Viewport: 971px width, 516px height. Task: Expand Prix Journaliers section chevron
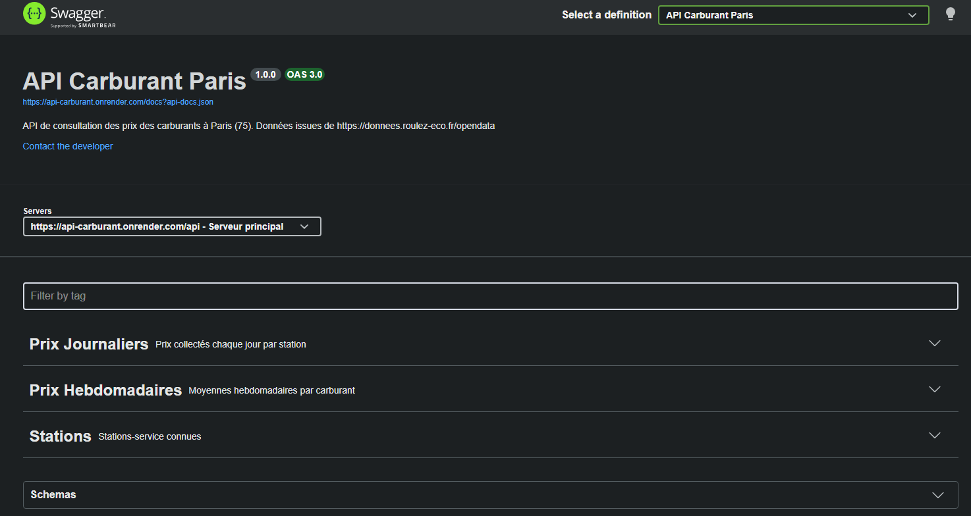tap(934, 344)
